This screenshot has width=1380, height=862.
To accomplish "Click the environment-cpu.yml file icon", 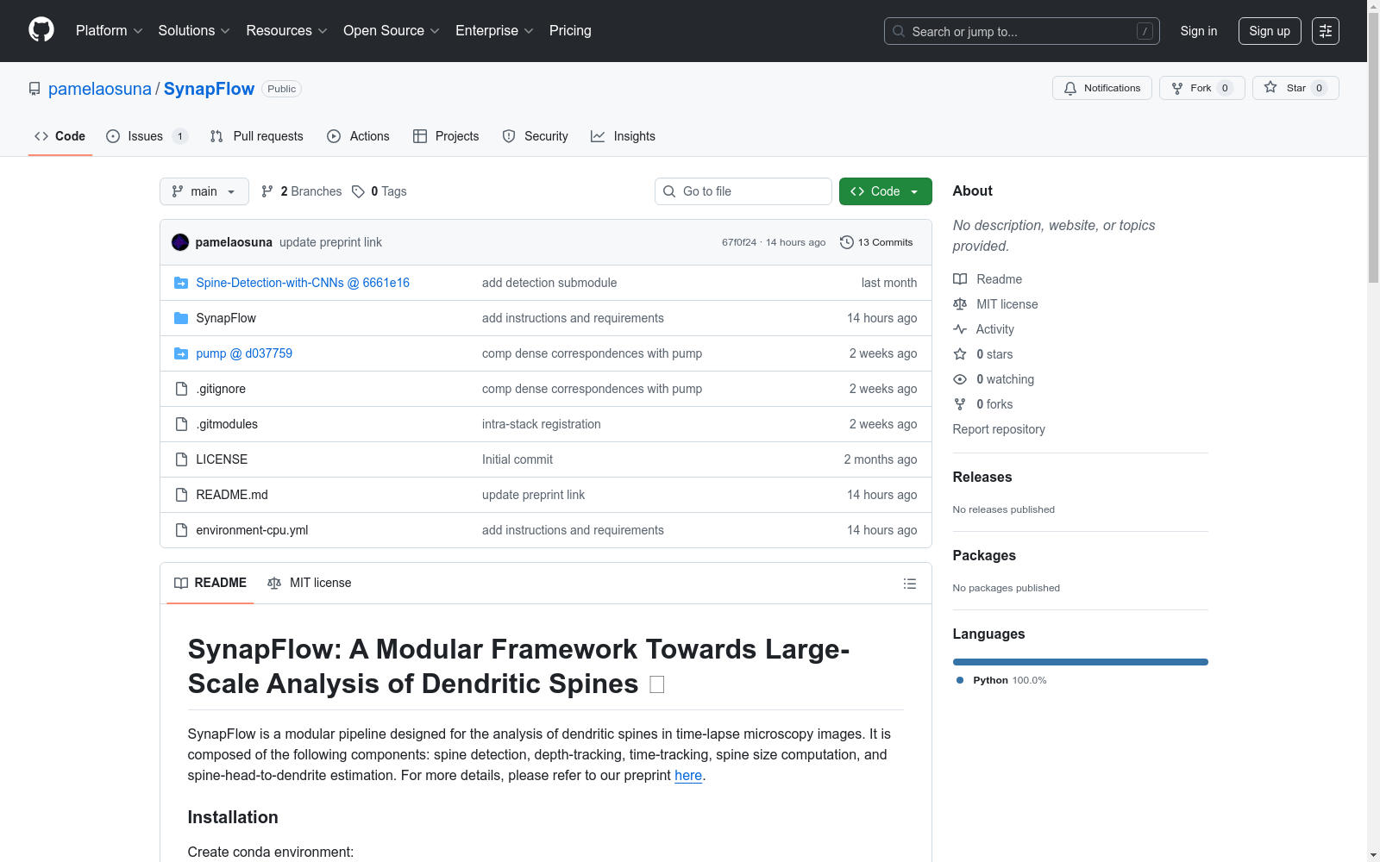I will (181, 530).
